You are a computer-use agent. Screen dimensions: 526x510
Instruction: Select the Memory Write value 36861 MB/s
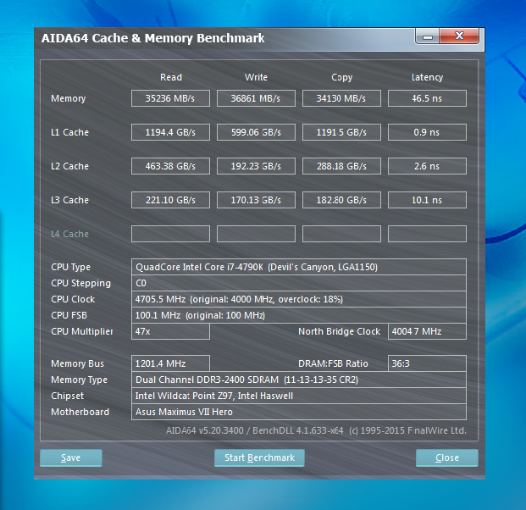tap(256, 98)
